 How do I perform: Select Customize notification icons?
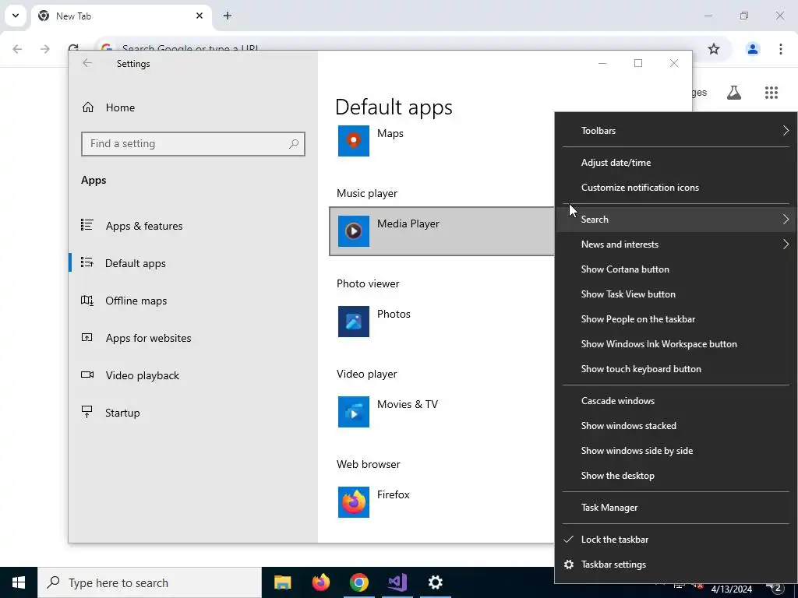(676, 188)
